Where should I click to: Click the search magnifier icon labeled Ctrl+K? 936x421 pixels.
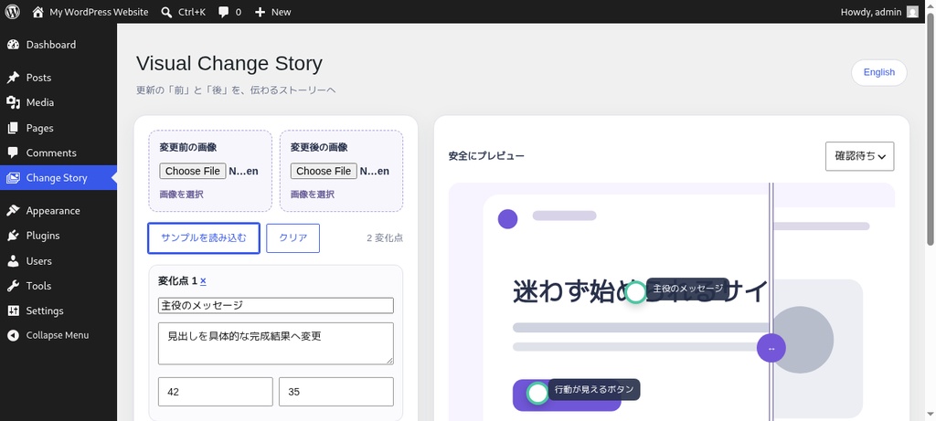[x=166, y=12]
